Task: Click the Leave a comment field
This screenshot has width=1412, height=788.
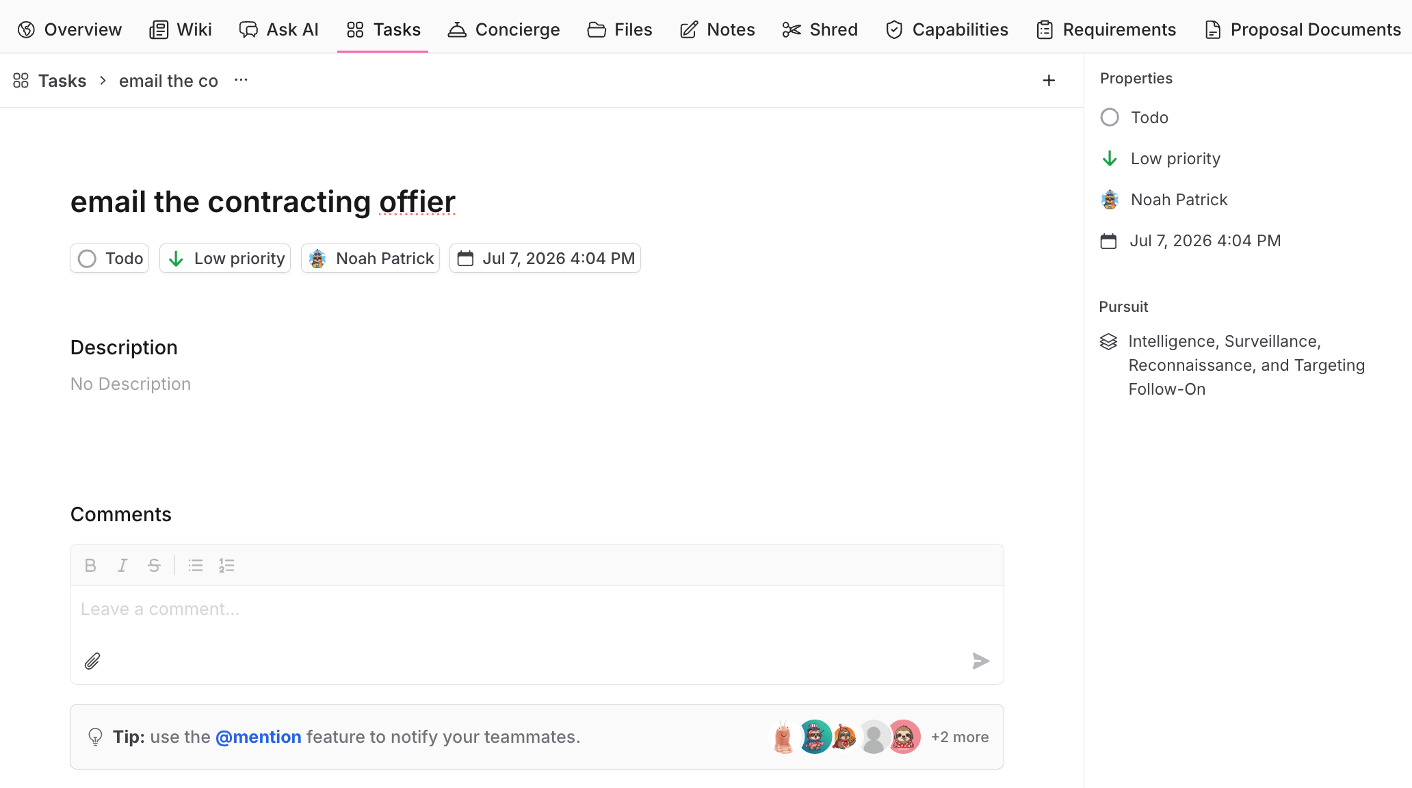Action: (537, 609)
